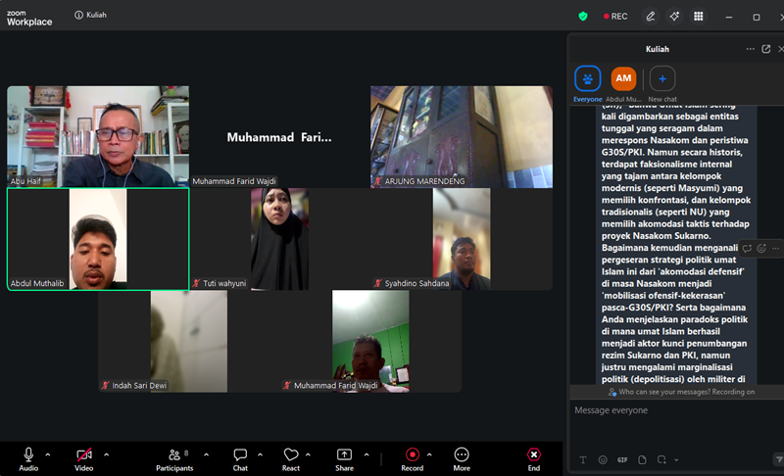Click 'Who can see your messages?' link
The height and width of the screenshot is (476, 784).
(664, 392)
